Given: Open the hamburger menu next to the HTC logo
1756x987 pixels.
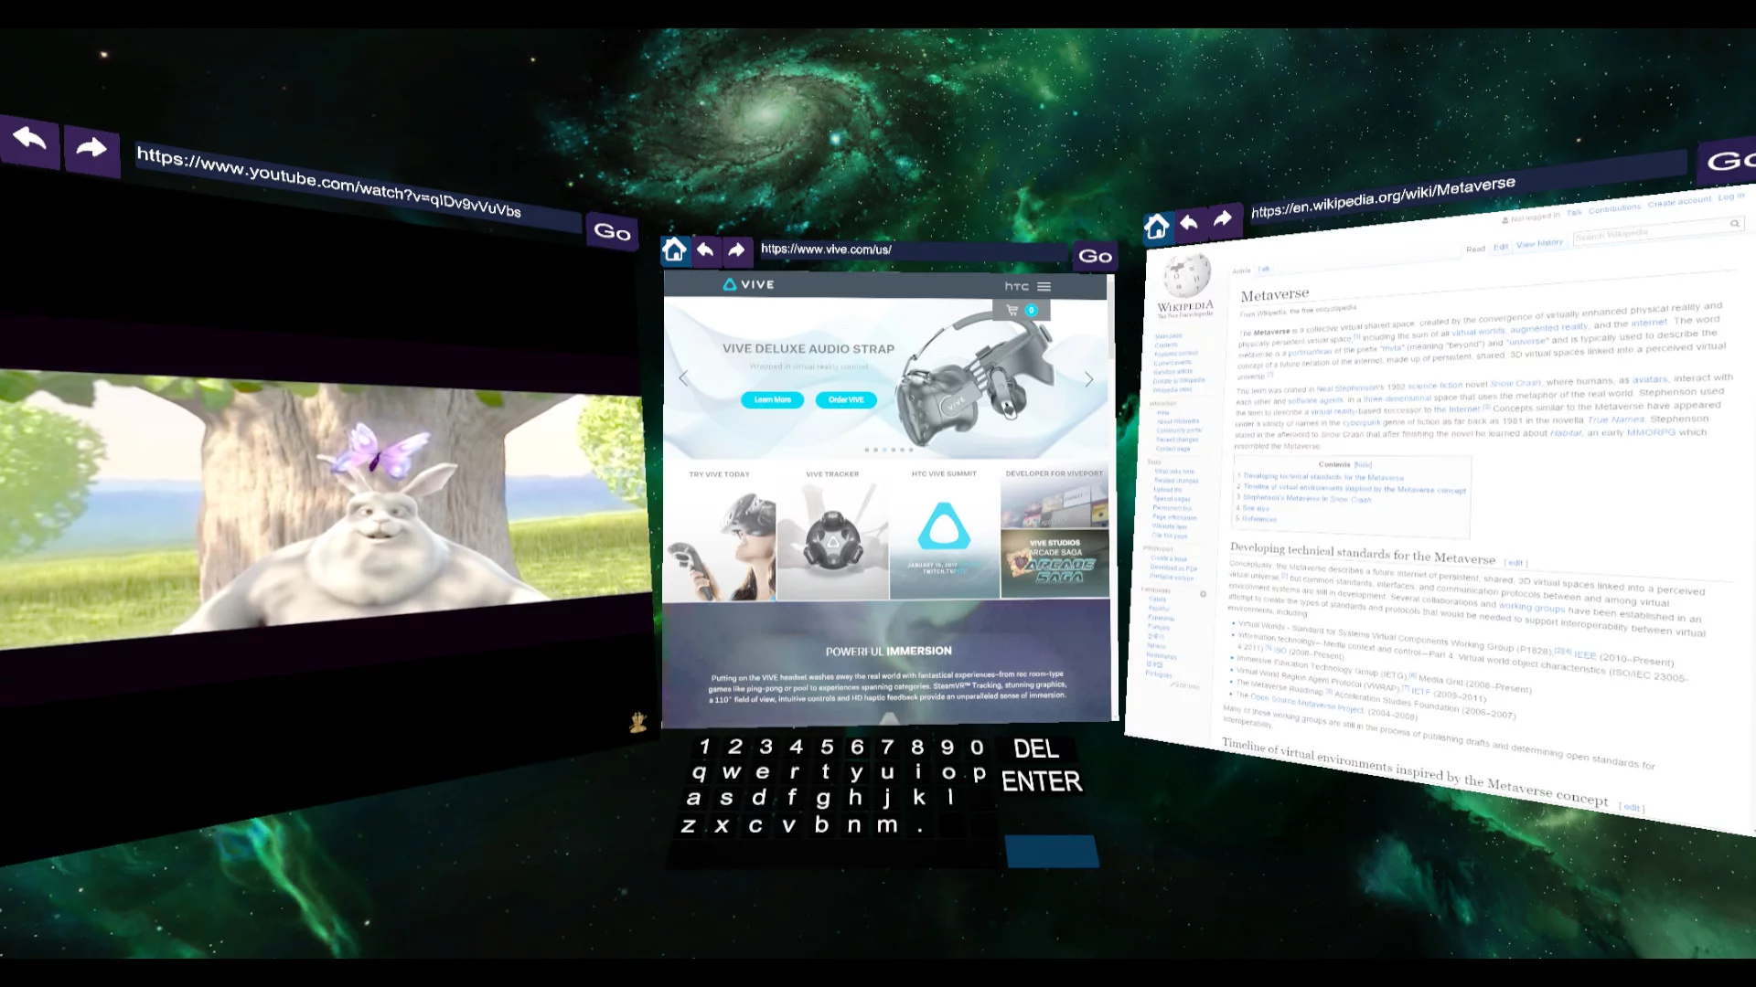Looking at the screenshot, I should [1044, 287].
